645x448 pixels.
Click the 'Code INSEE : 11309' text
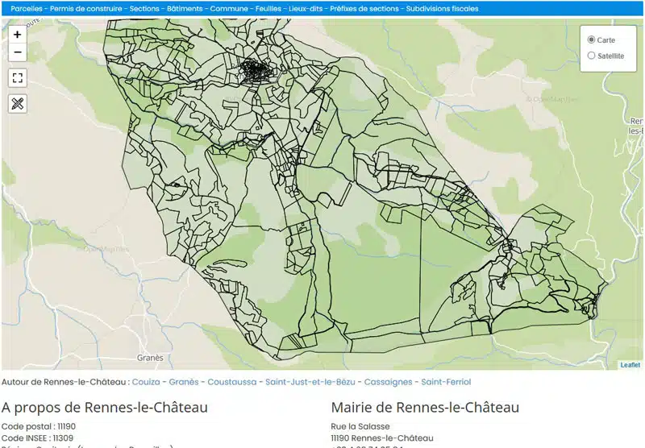[x=37, y=438]
